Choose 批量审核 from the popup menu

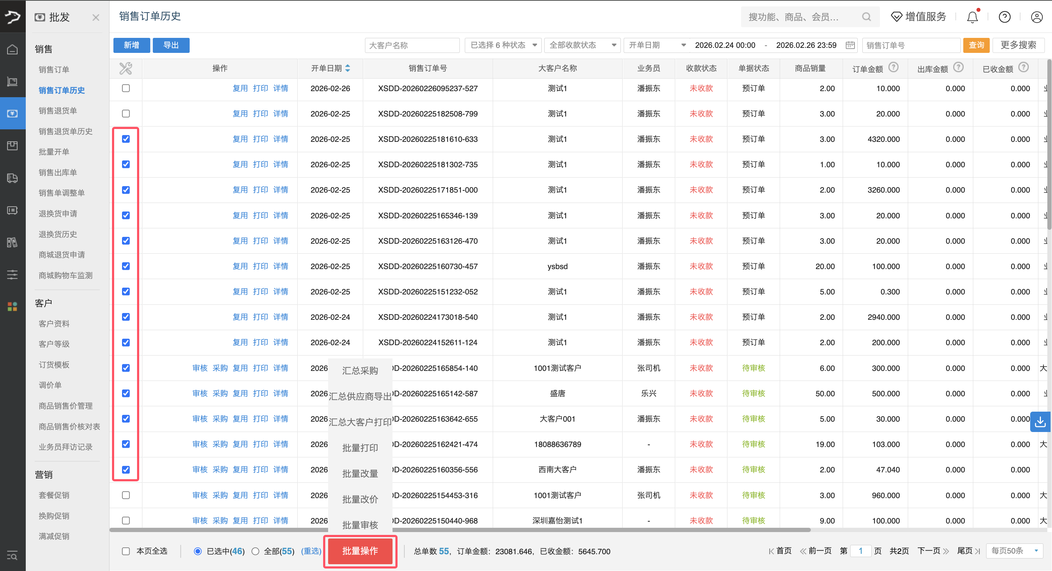[x=360, y=525]
